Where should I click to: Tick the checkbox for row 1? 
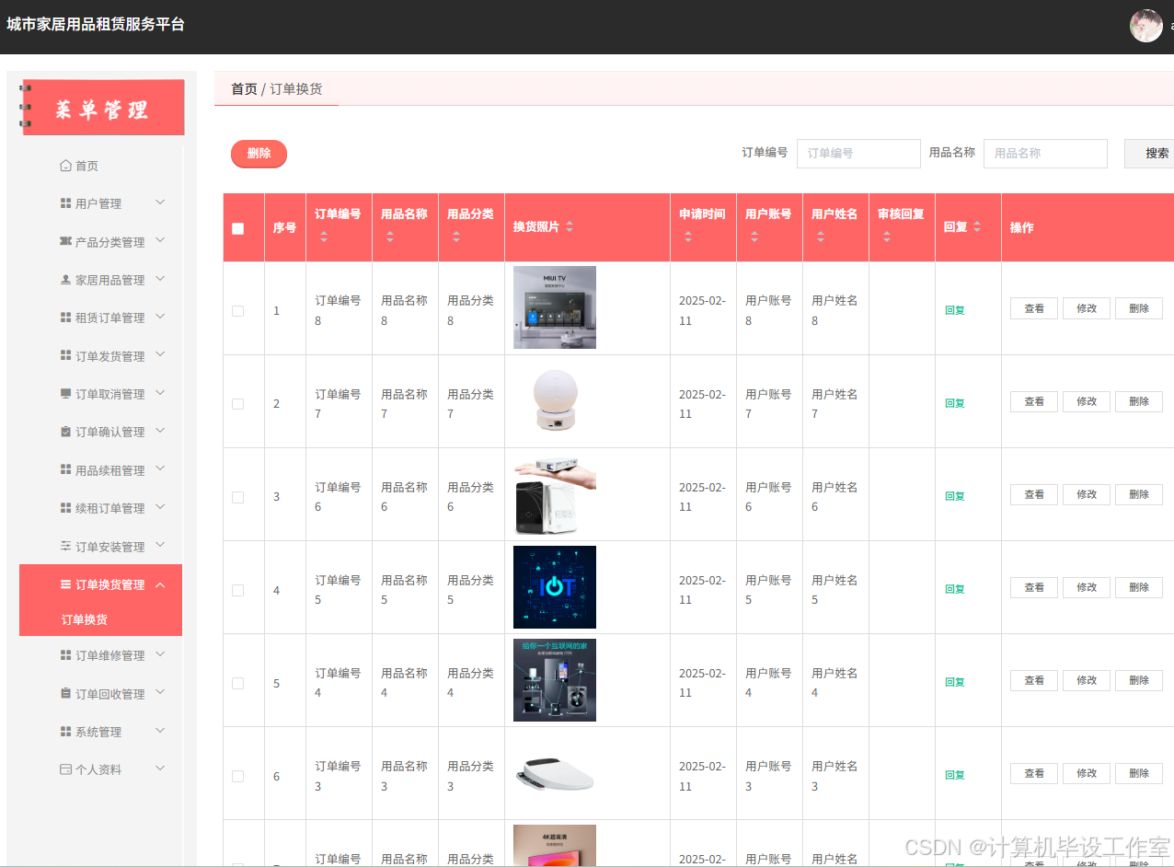(x=237, y=311)
